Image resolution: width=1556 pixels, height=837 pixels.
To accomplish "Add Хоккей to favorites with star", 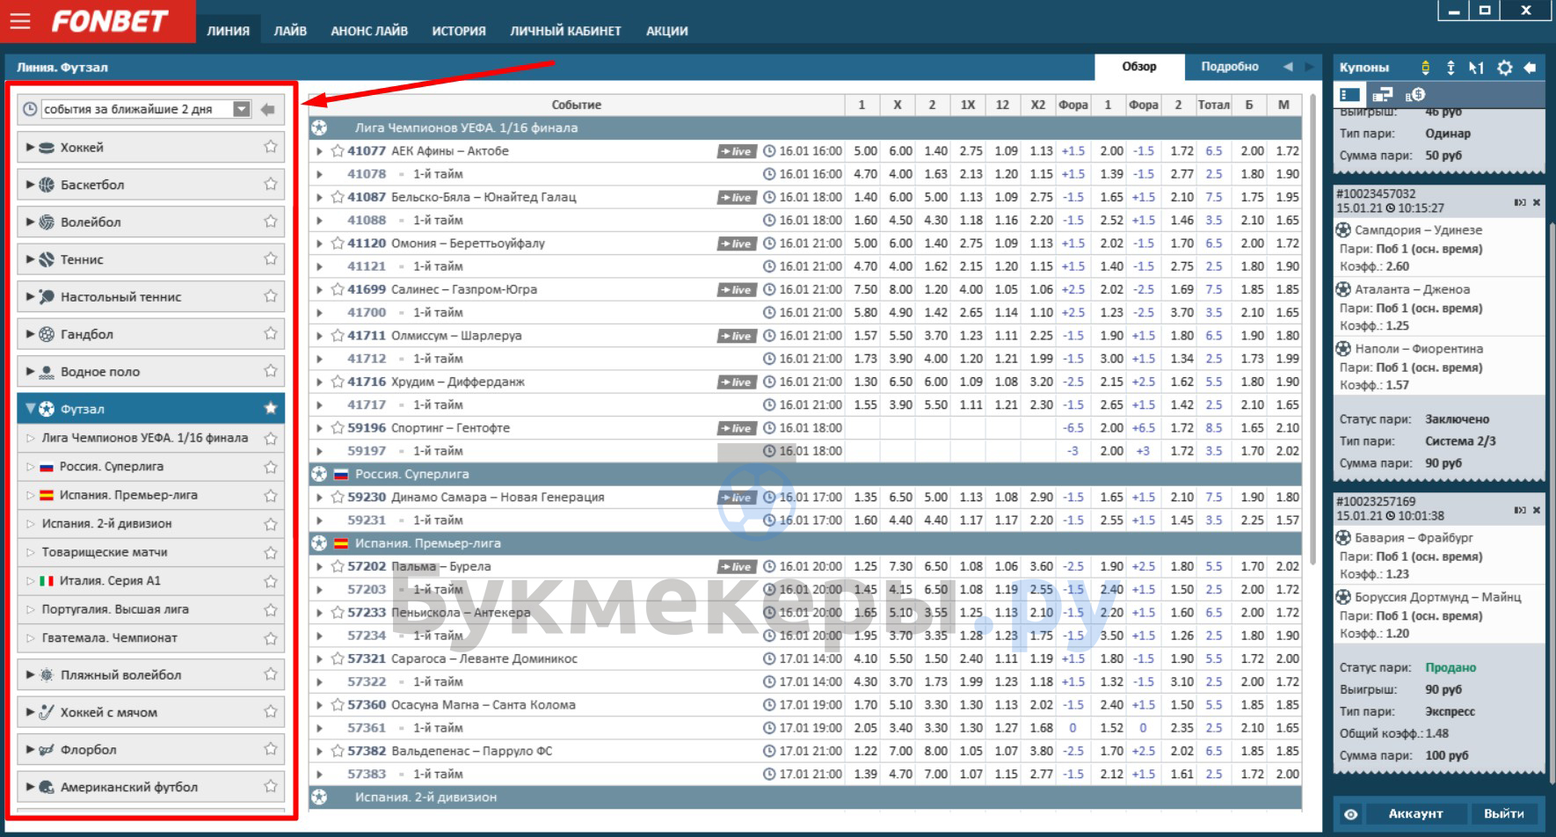I will pyautogui.click(x=271, y=147).
